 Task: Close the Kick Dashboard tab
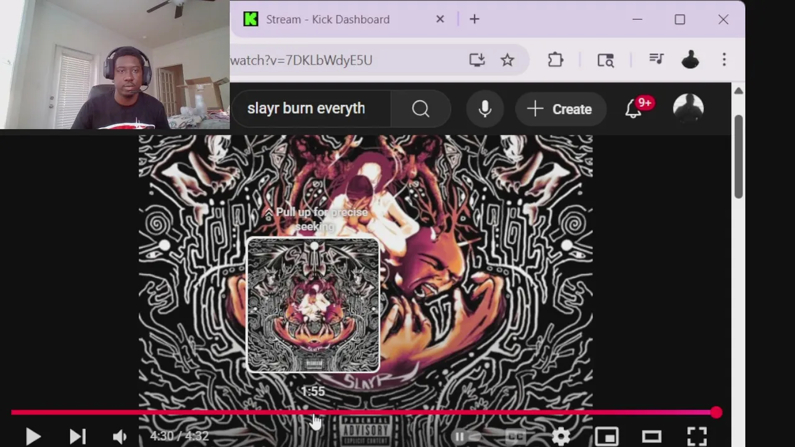(440, 19)
